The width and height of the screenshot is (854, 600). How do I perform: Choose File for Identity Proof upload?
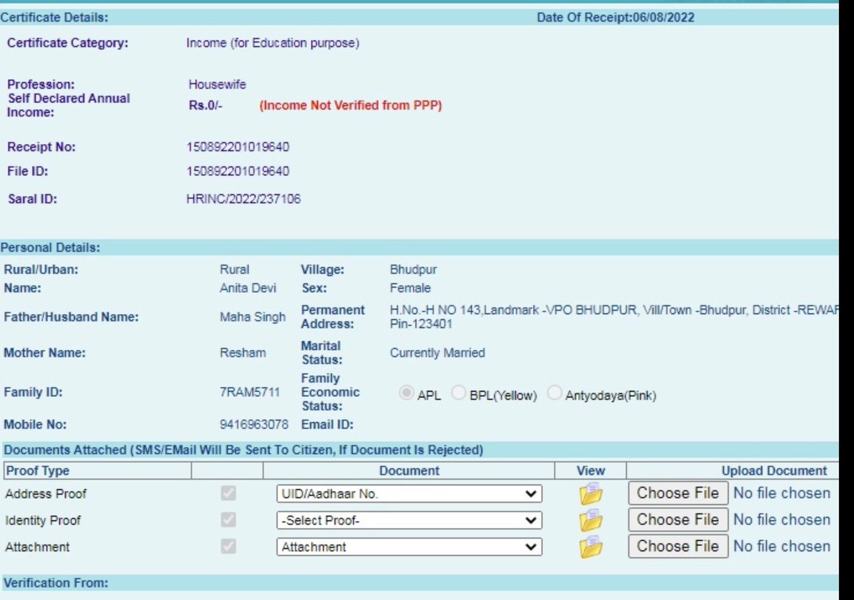click(678, 520)
